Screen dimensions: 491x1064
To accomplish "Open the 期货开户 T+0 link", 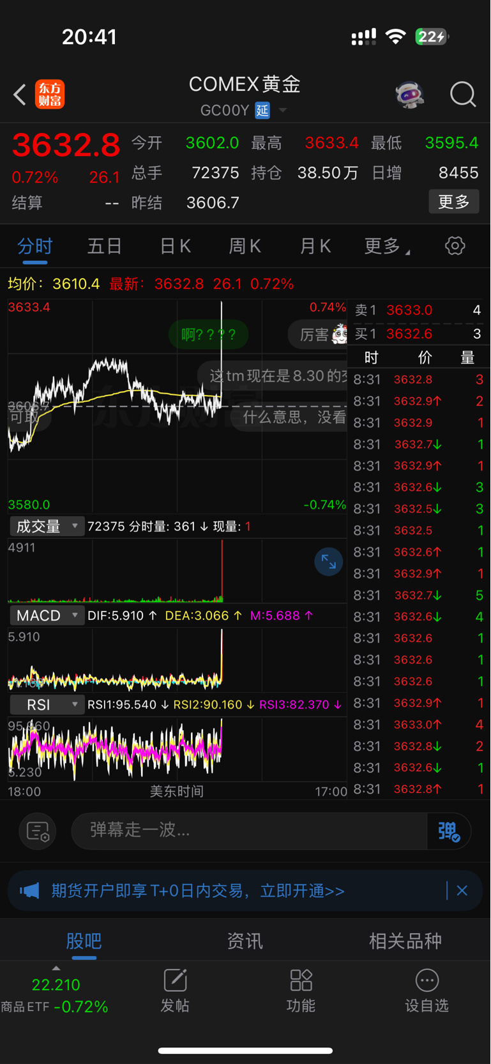I will (198, 891).
